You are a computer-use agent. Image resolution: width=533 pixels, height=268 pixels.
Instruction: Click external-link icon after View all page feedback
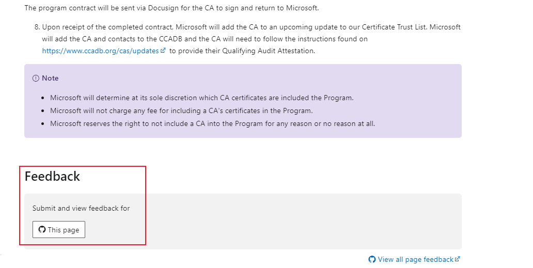click(457, 259)
